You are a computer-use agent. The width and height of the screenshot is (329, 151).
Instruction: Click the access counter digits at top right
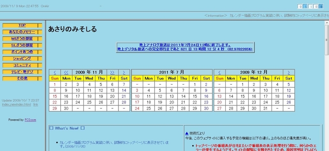[x=310, y=7]
